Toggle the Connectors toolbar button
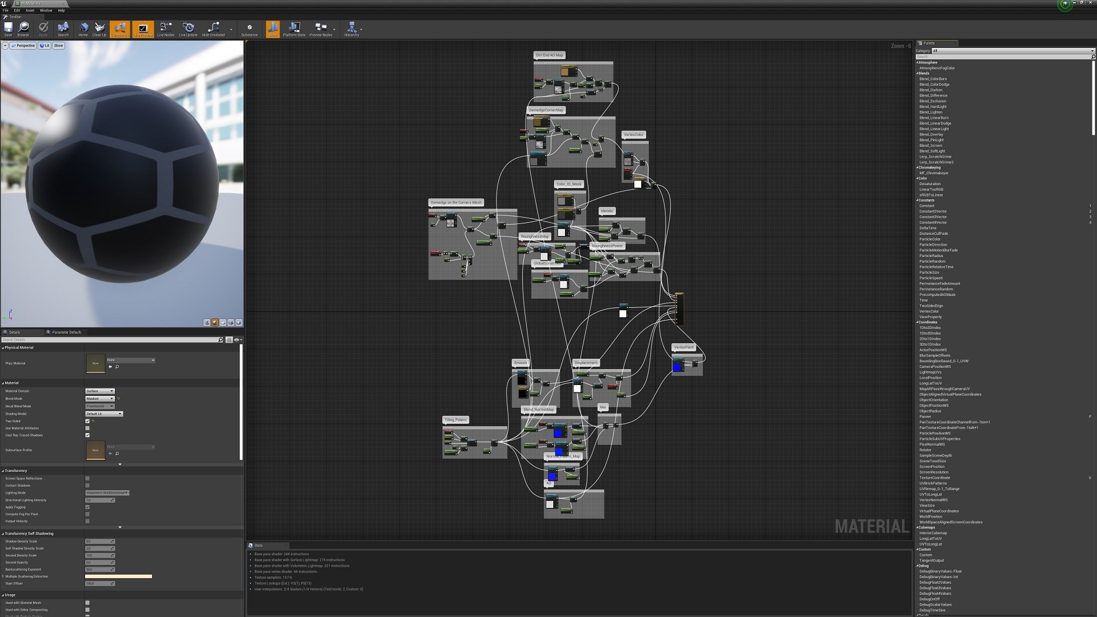Viewport: 1097px width, 617px height. [x=119, y=29]
